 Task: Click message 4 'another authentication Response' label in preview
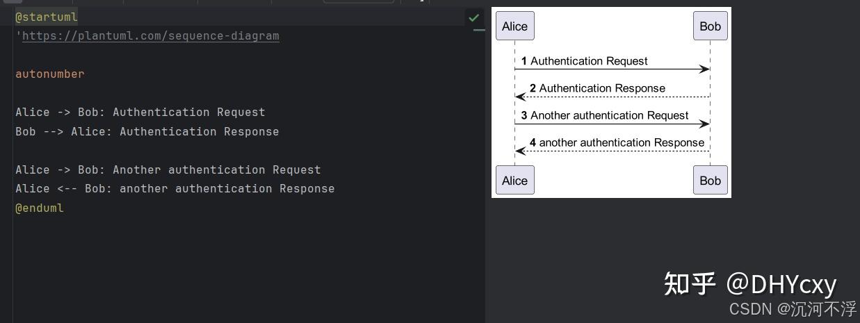click(x=622, y=142)
